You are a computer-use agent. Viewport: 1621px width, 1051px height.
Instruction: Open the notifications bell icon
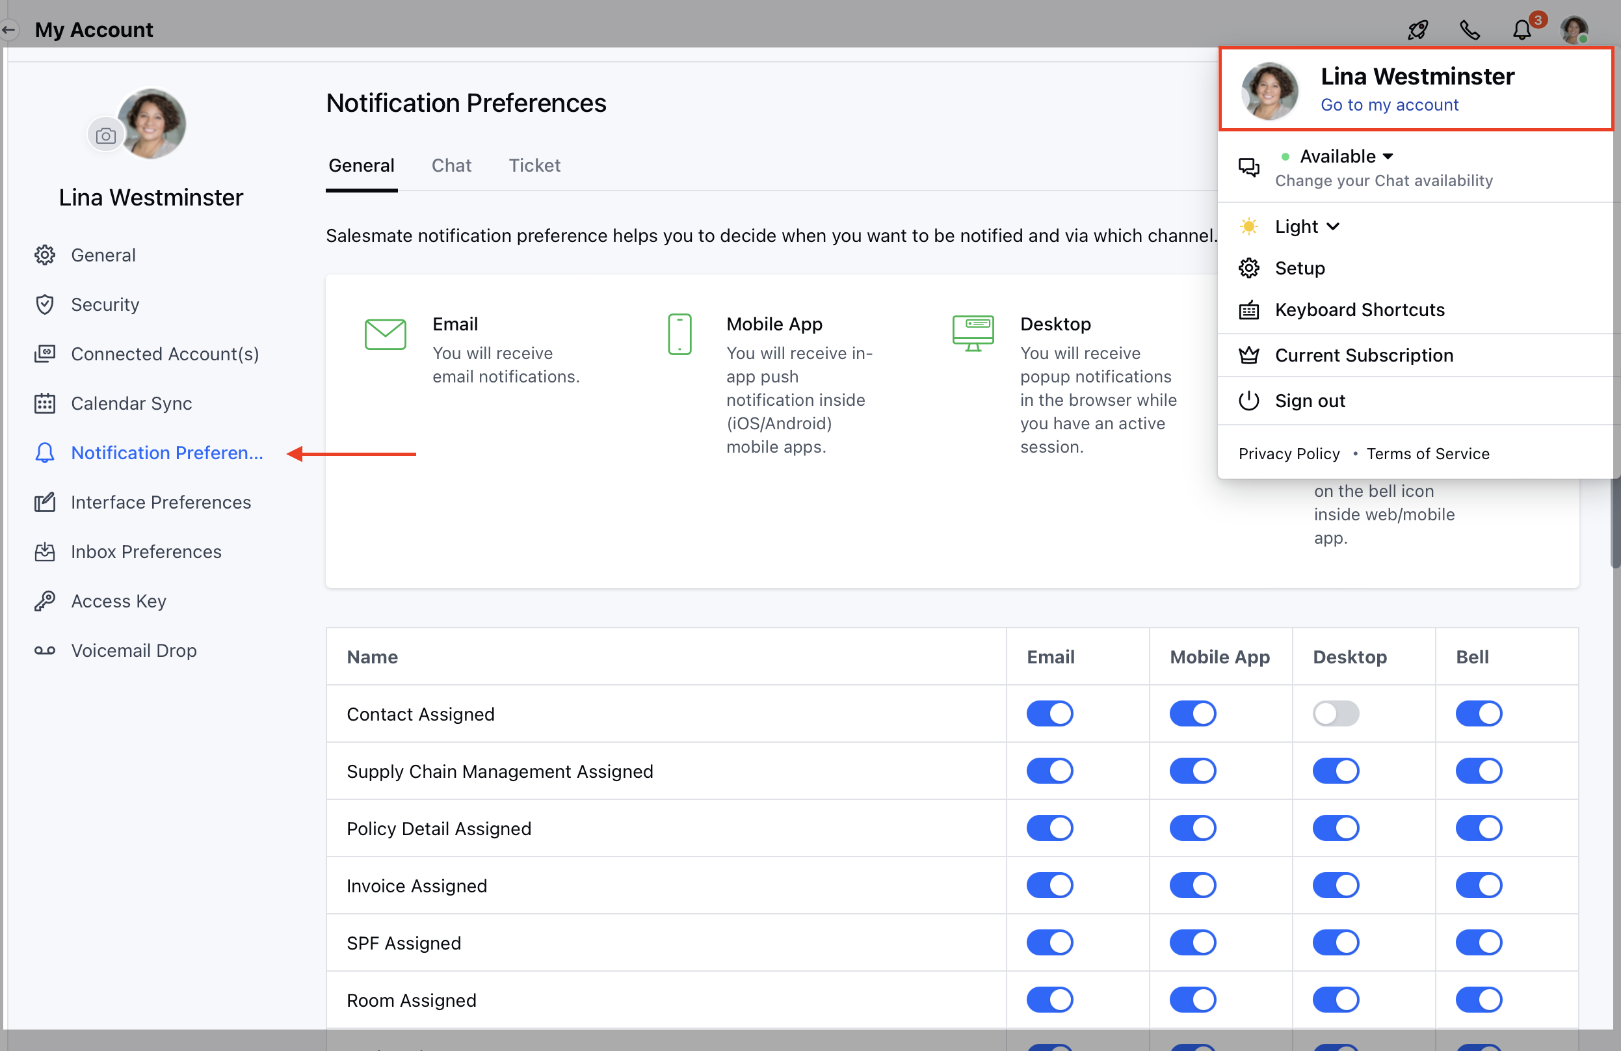click(1522, 30)
